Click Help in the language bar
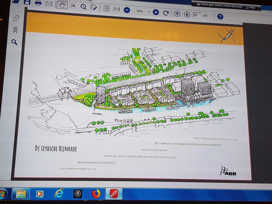272x204 pixels. (x=250, y=8)
